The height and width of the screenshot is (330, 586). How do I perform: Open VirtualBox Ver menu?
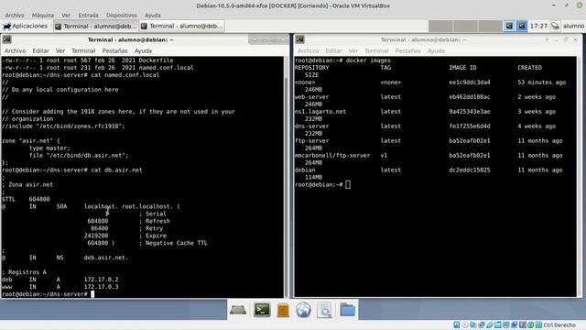coord(66,16)
